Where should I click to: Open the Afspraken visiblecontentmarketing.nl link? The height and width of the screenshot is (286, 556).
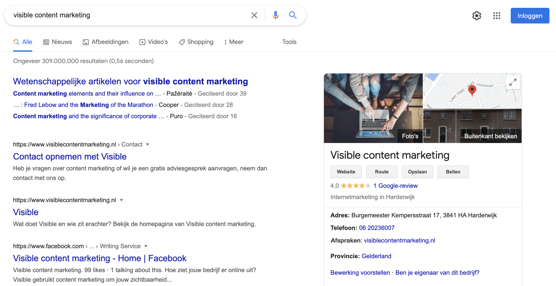tap(399, 241)
